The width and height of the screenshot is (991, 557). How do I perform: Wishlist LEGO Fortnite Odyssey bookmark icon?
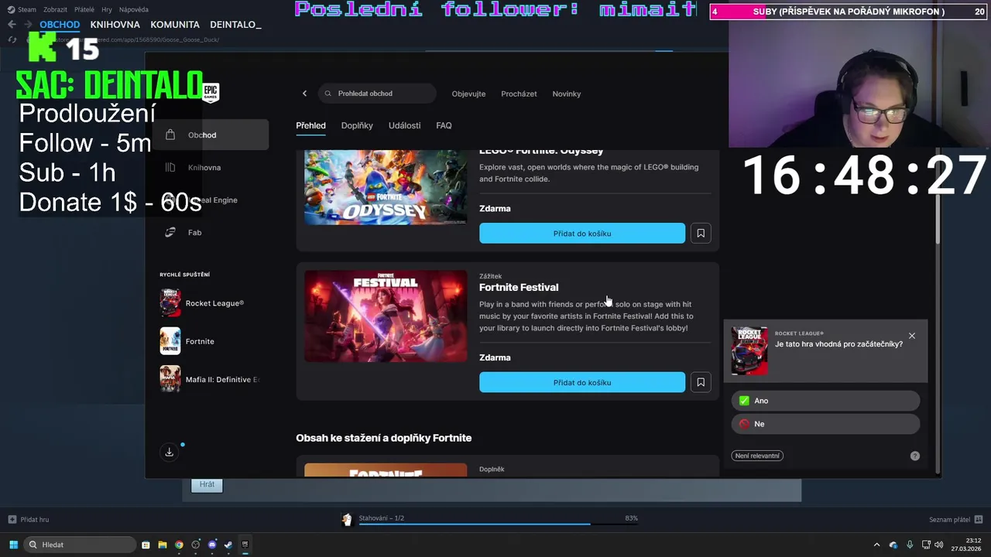coord(701,233)
